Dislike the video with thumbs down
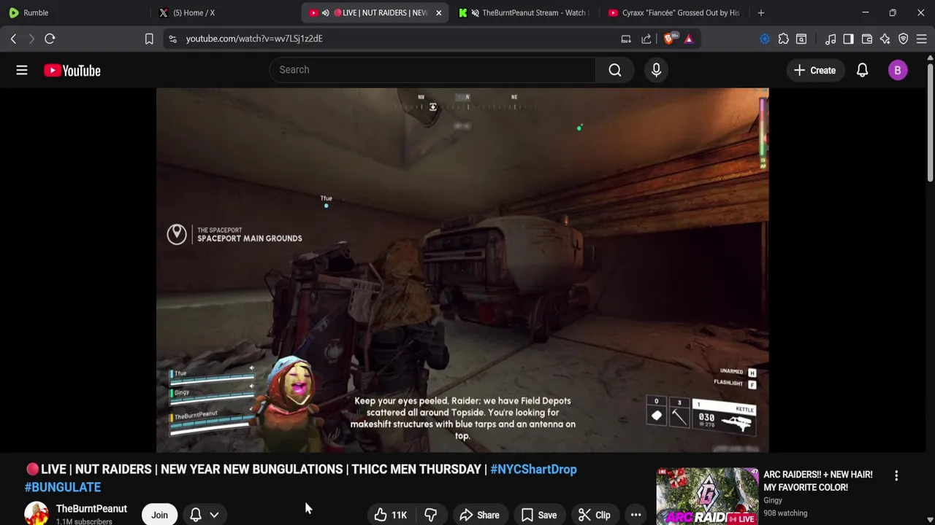Viewport: 935px width, 525px height. tap(430, 515)
